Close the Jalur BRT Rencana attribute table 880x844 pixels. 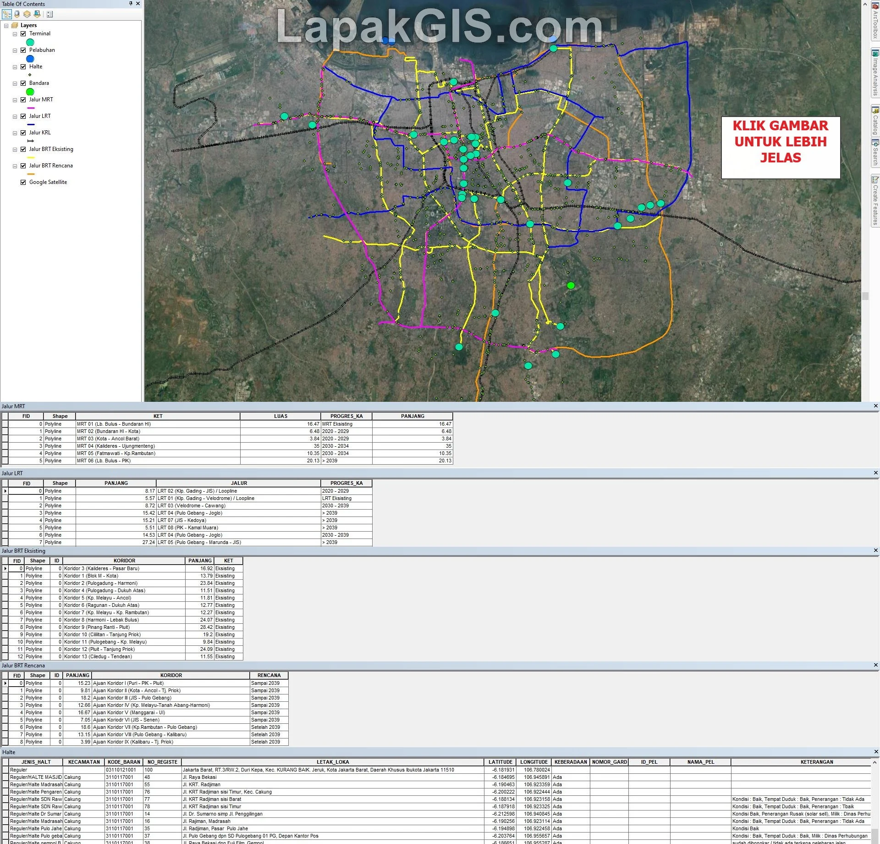point(875,665)
